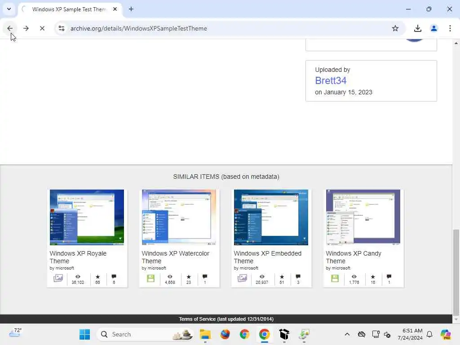This screenshot has width=460, height=345.
Task: Open Chrome downloads icon
Action: pos(417,28)
